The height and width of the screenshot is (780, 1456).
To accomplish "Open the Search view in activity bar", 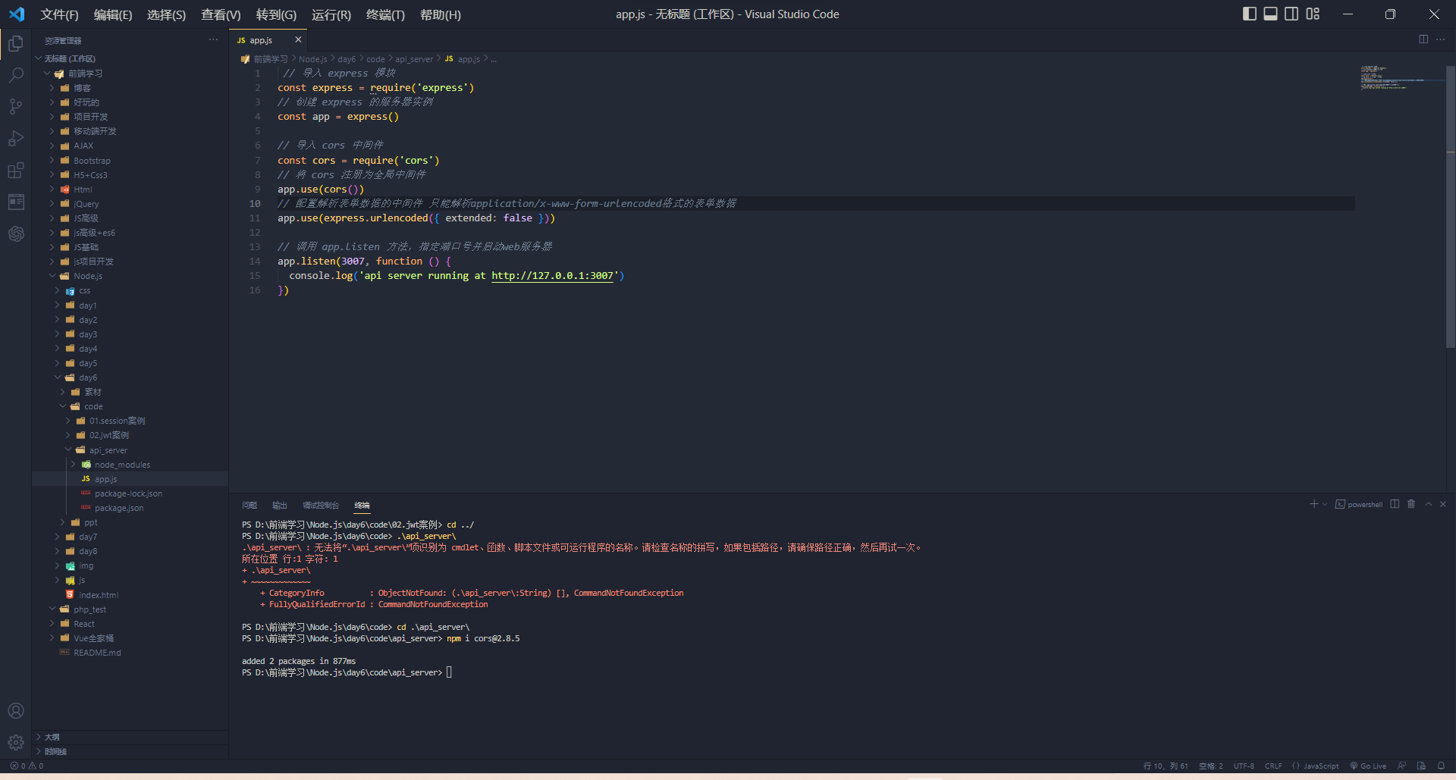I will 16,75.
